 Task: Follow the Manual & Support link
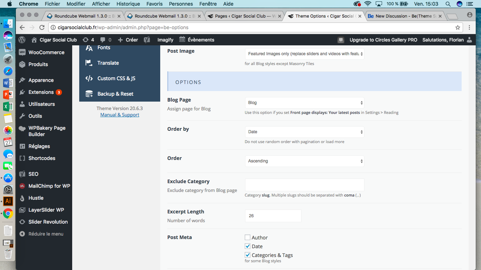[120, 115]
